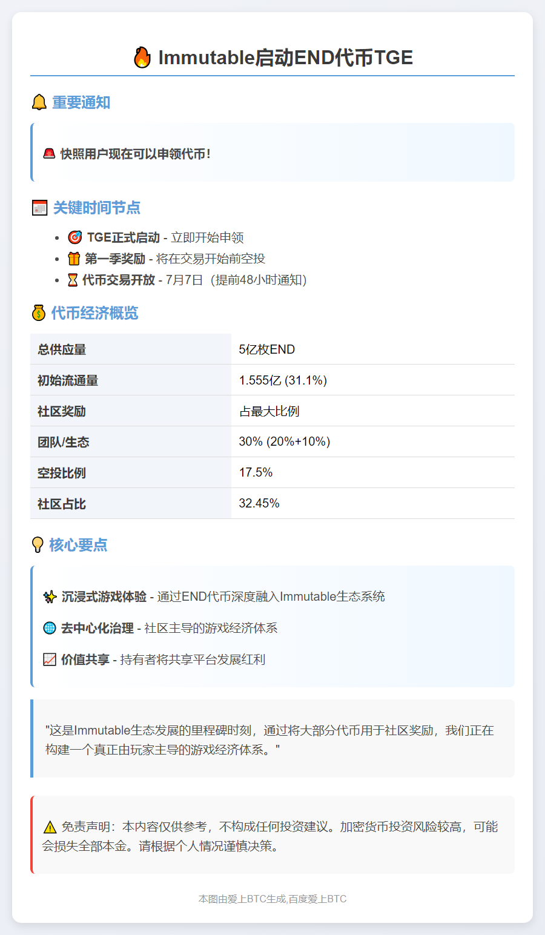Click the date text 7月7日(提前48小时通知)
Viewport: 545px width, 935px height.
[237, 280]
